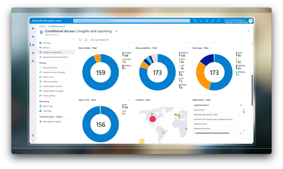283x169 pixels.
Task: Click the Applications horizontal scrollbar
Action: click(212, 133)
